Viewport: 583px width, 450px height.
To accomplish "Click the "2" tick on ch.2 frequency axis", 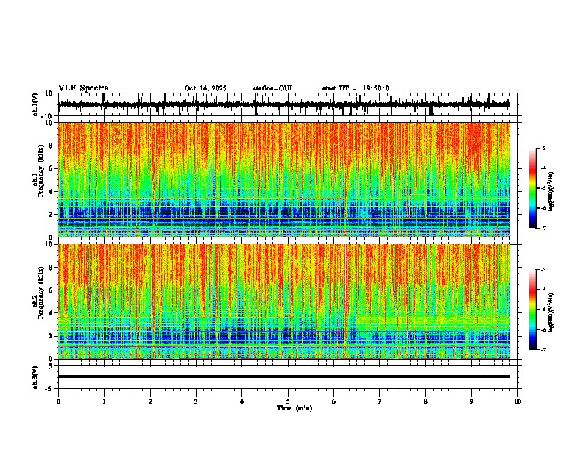I will tap(51, 336).
